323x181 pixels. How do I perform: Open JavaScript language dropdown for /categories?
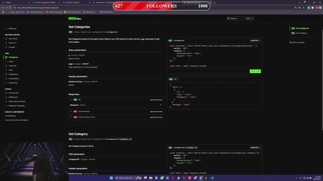pos(255,40)
